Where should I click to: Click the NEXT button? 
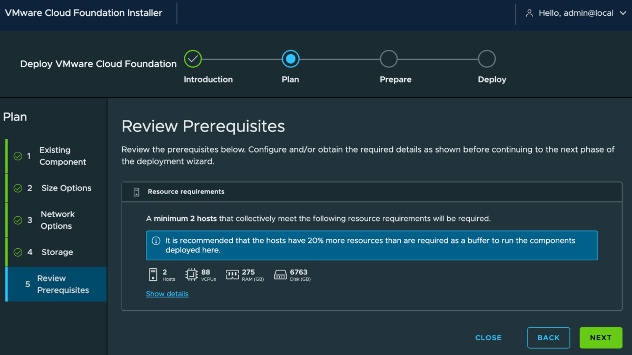(601, 338)
